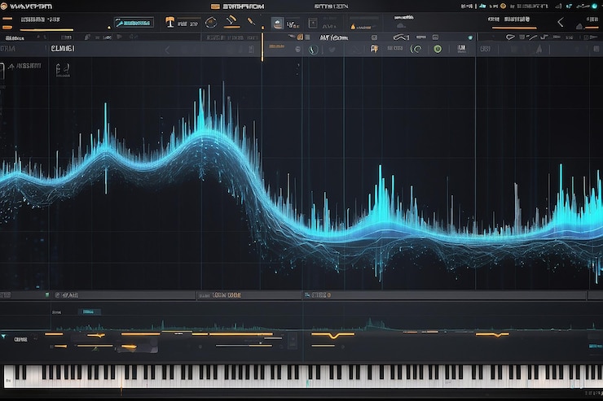Select the cyan highlighted tab in lower panel
This screenshot has width=603, height=401.
coord(89,312)
